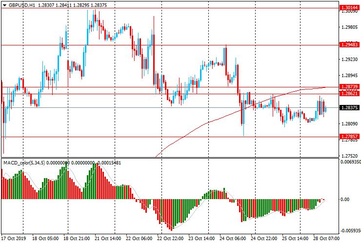The width and height of the screenshot is (361, 244).
Task: Click the 0.00 MACD zero-level value
Action: point(344,199)
